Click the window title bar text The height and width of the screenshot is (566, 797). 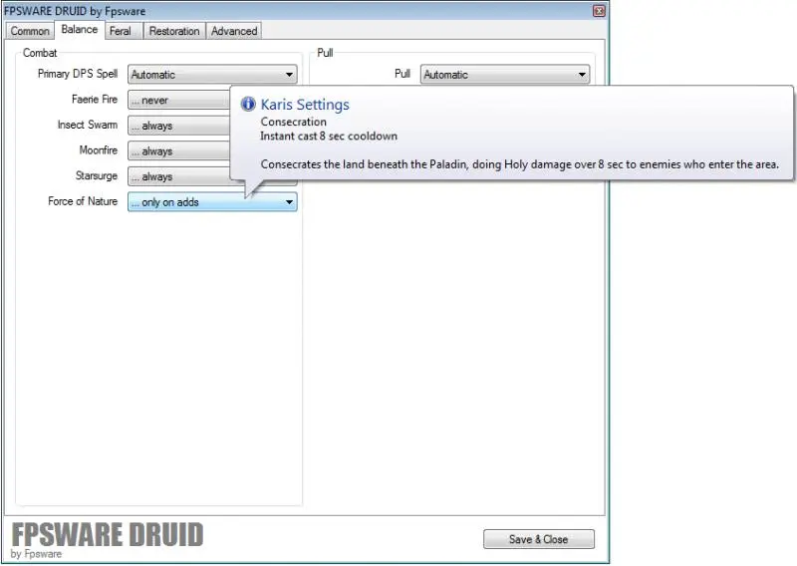point(75,11)
